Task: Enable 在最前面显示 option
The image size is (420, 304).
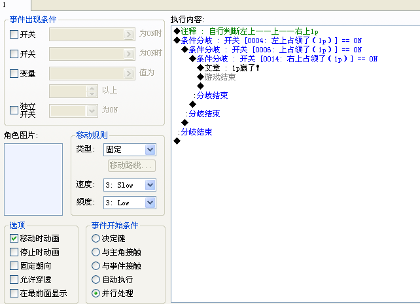Action: (14, 293)
